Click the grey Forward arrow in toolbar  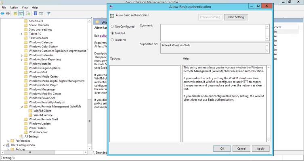pyautogui.click(x=8, y=14)
